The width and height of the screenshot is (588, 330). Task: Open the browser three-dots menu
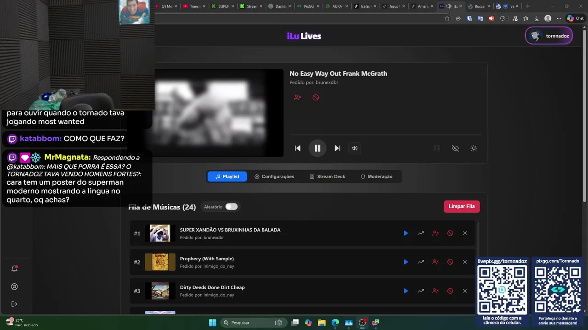[559, 18]
